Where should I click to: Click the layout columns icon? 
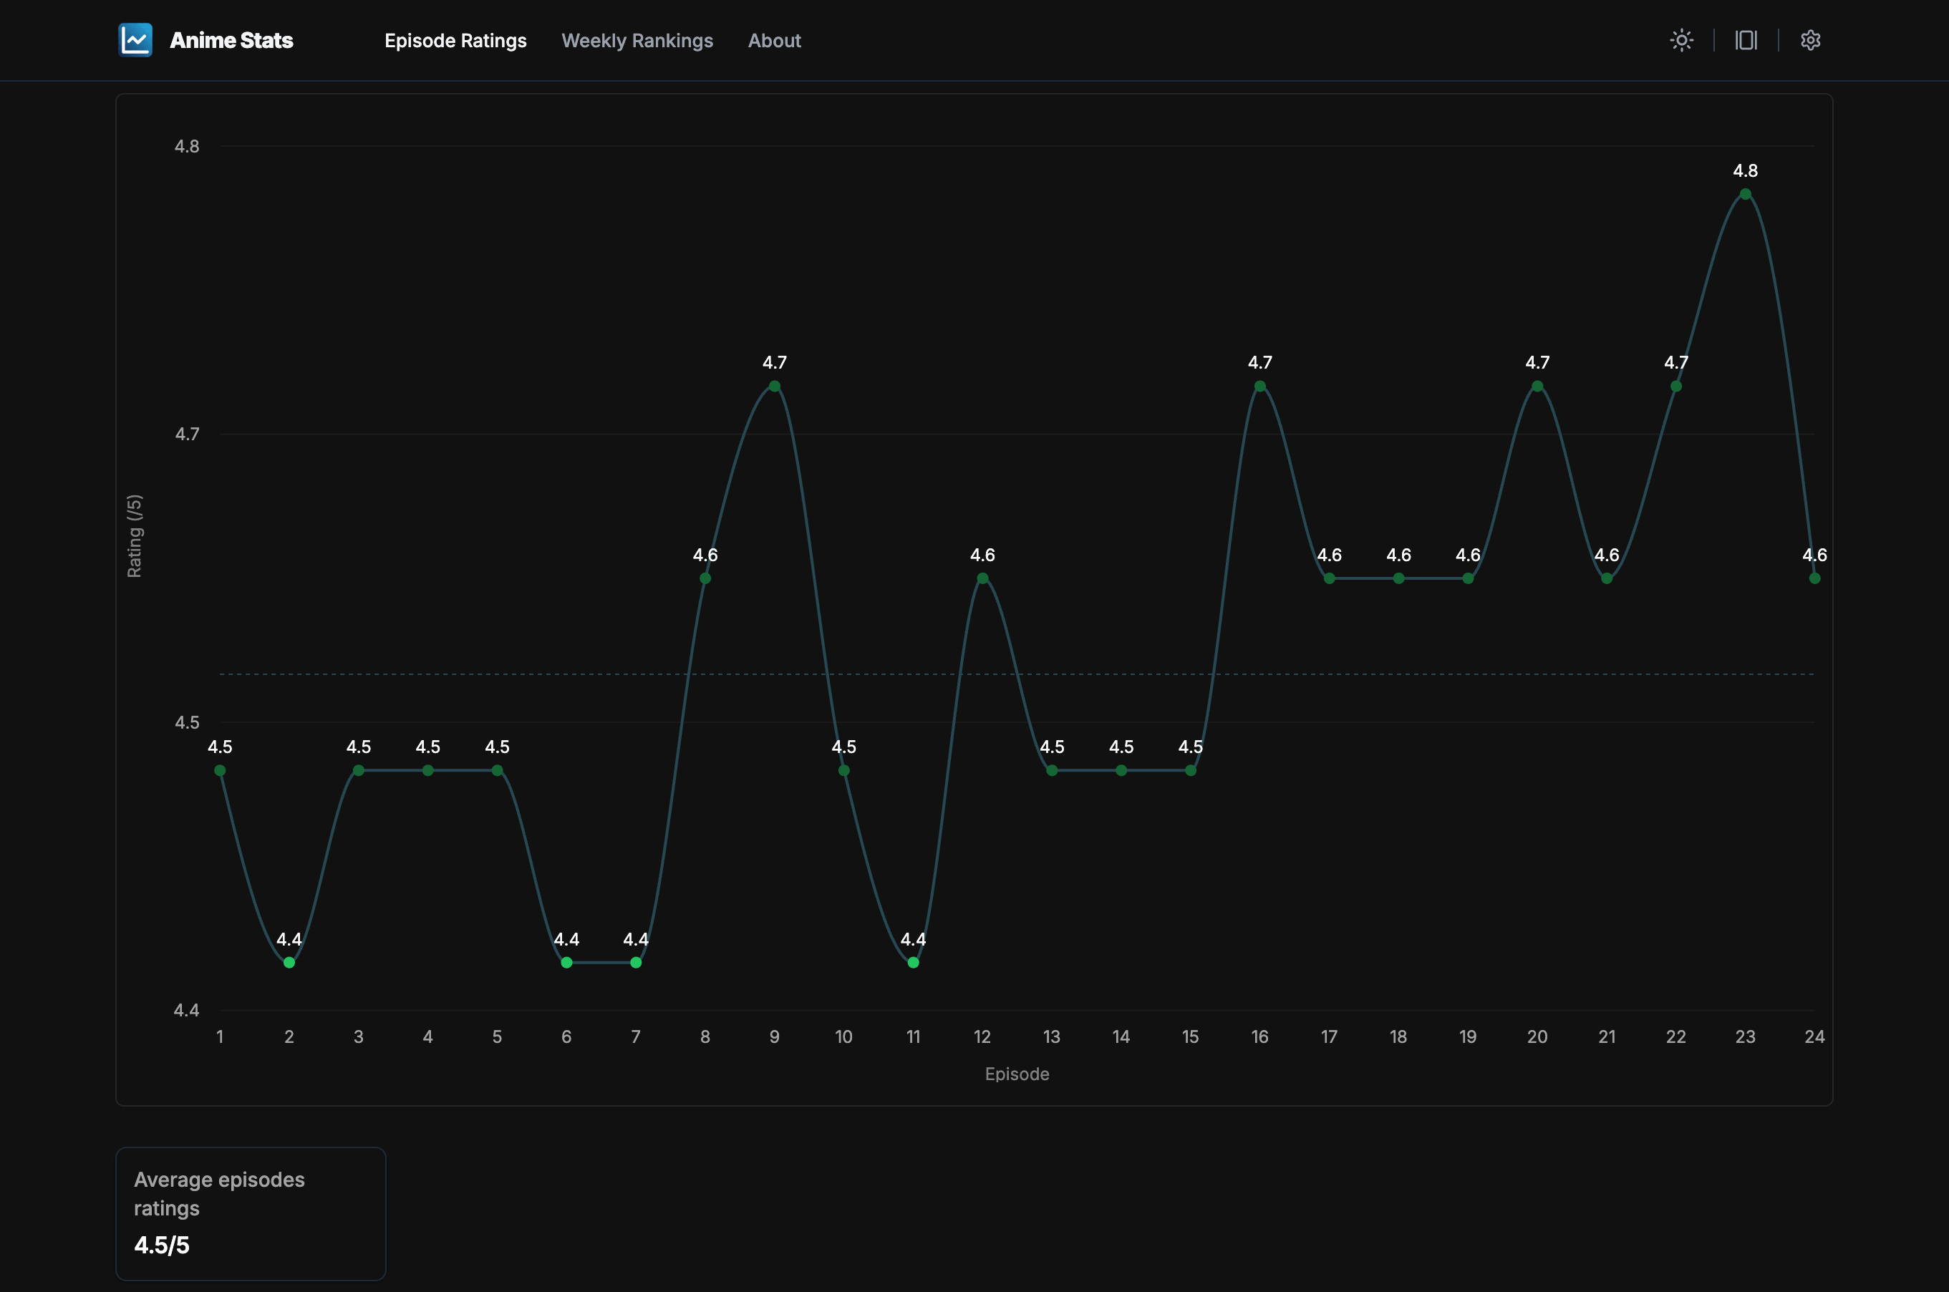point(1746,39)
